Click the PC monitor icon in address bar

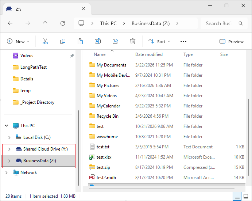(81, 23)
